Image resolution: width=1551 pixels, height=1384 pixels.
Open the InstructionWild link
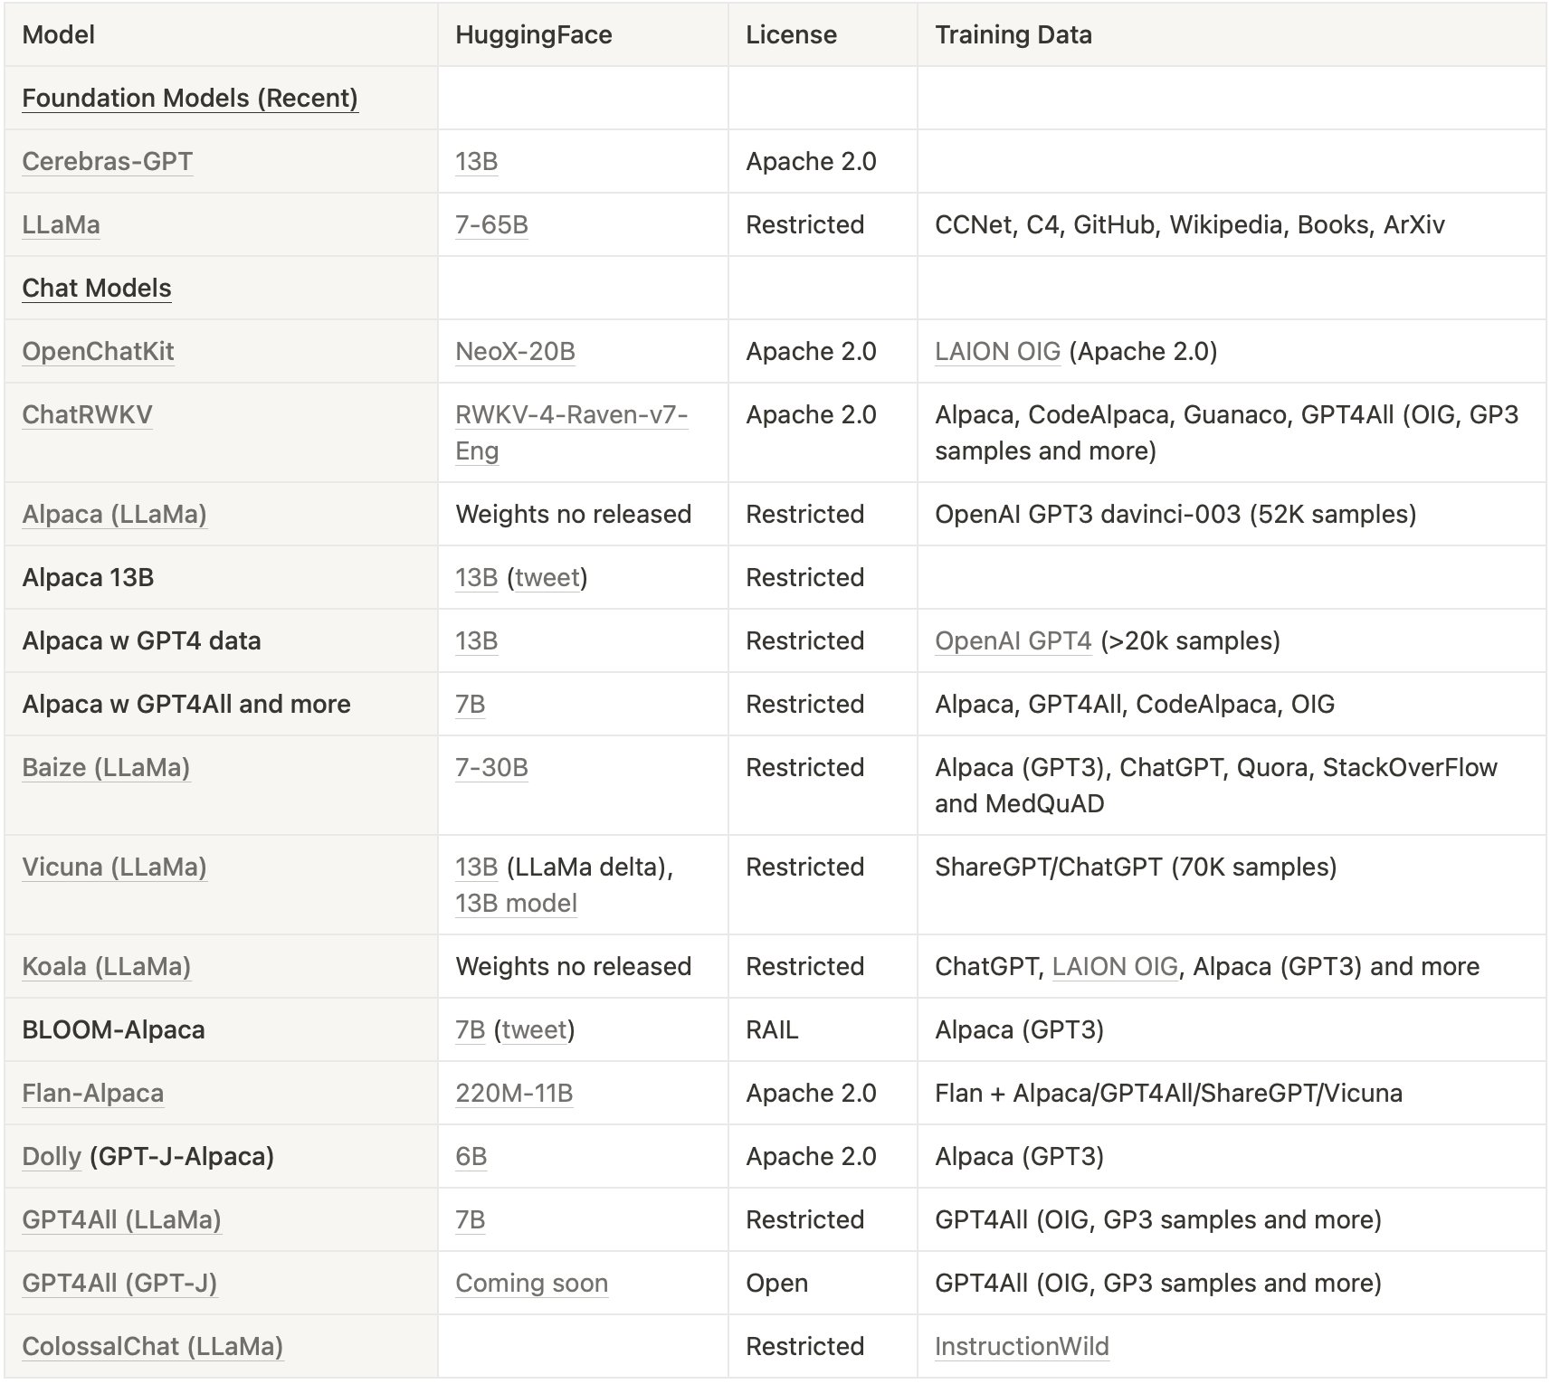pyautogui.click(x=1022, y=1346)
